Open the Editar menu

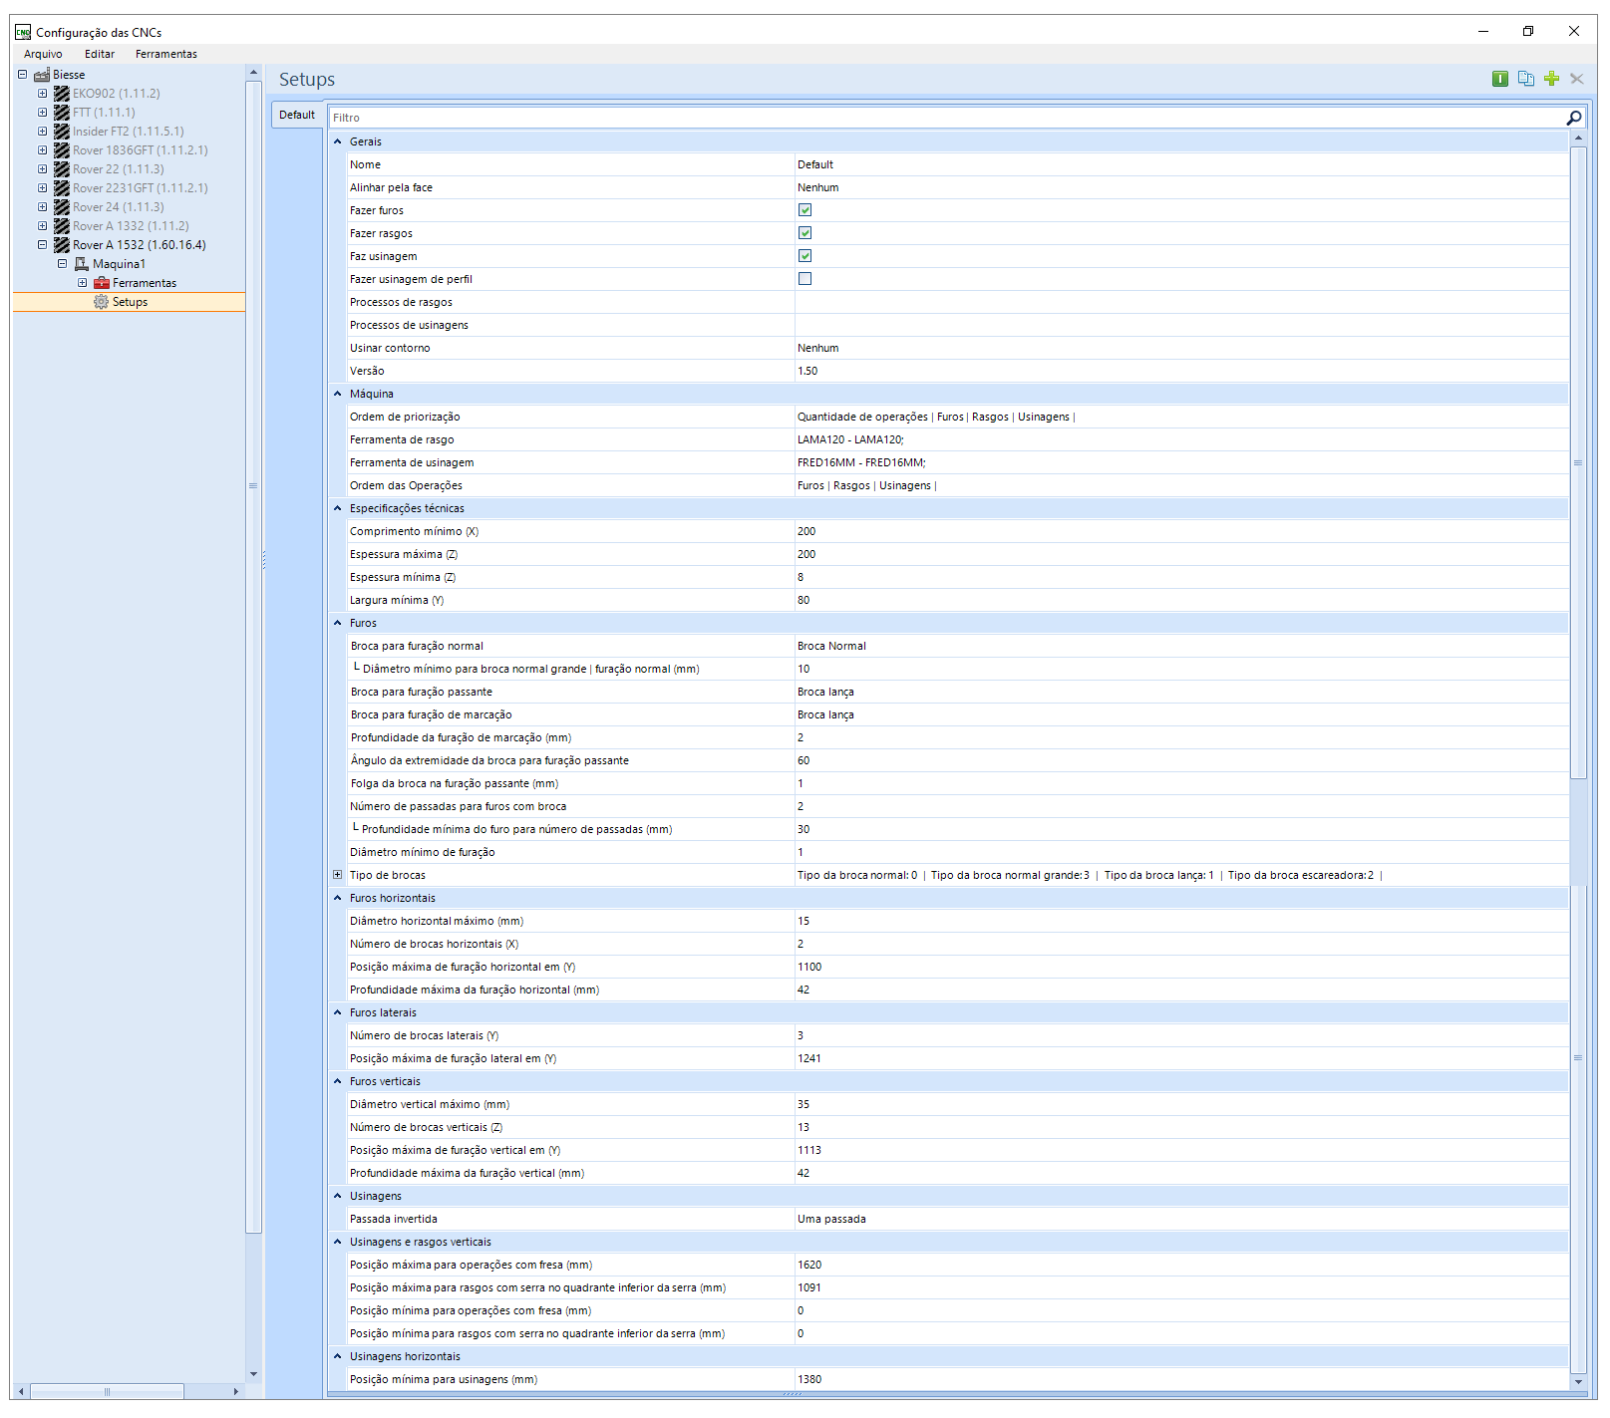100,54
